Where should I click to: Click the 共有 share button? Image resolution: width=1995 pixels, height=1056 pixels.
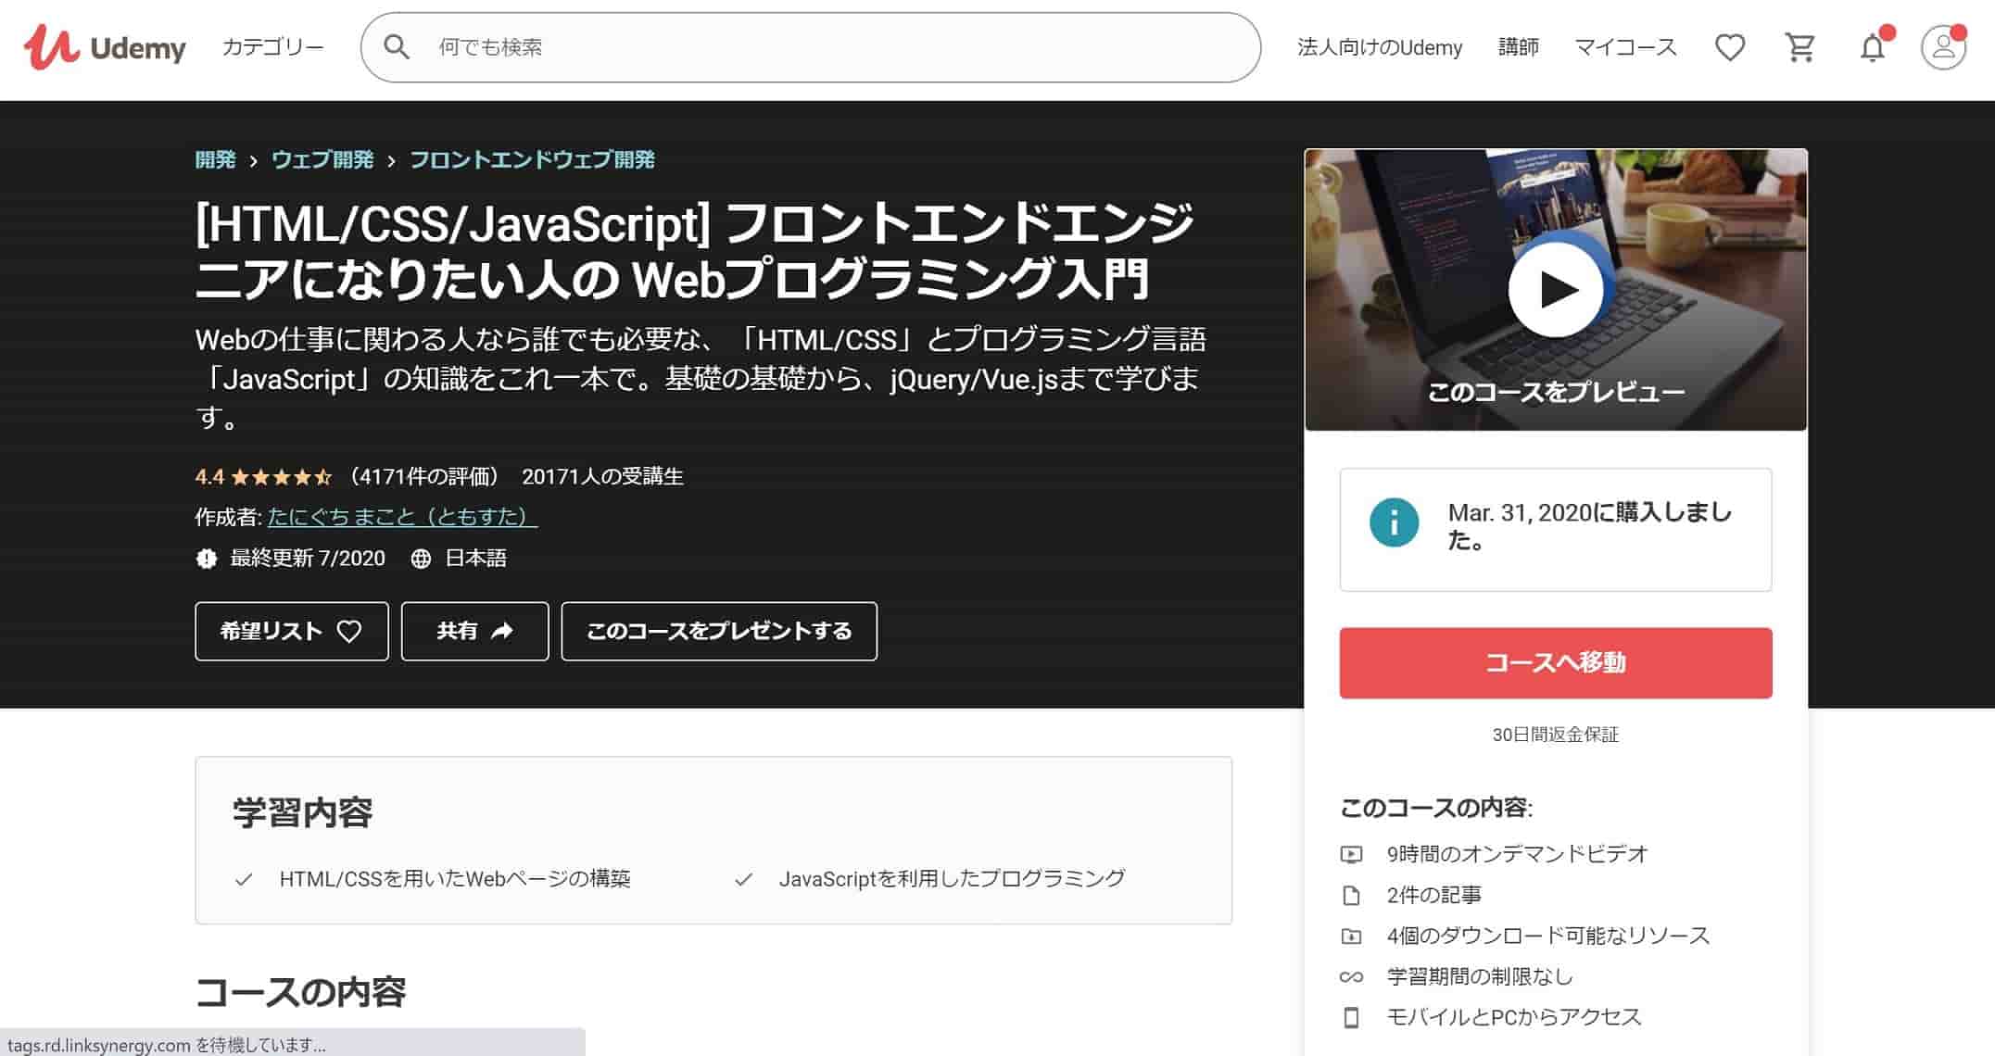point(474,632)
